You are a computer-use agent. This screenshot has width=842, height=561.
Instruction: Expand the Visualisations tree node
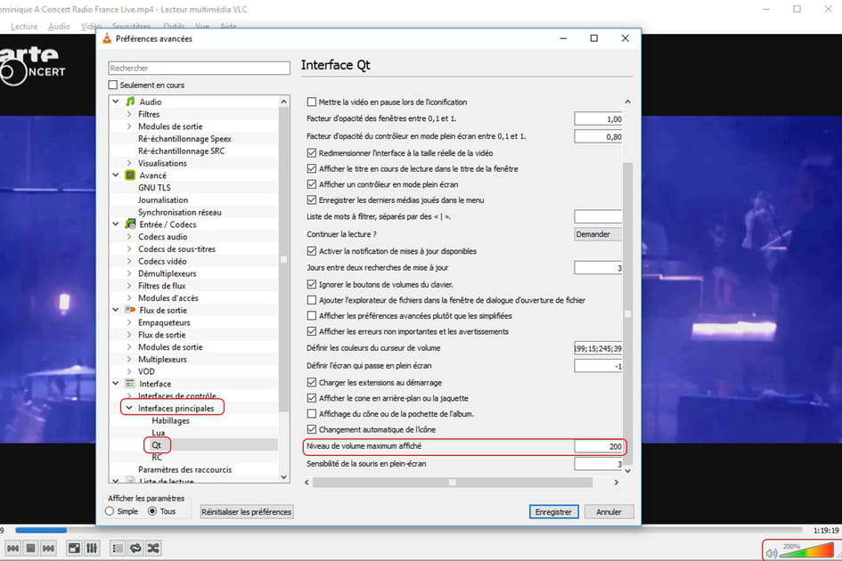coord(129,163)
